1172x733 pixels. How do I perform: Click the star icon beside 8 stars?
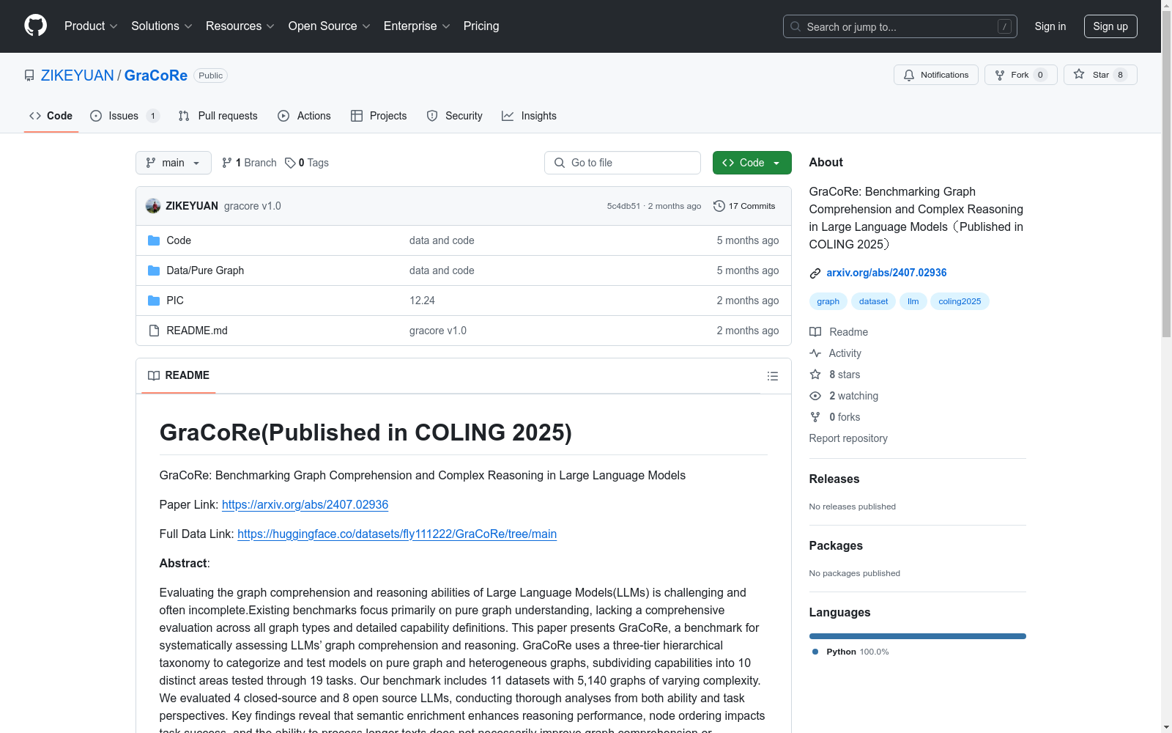815,375
